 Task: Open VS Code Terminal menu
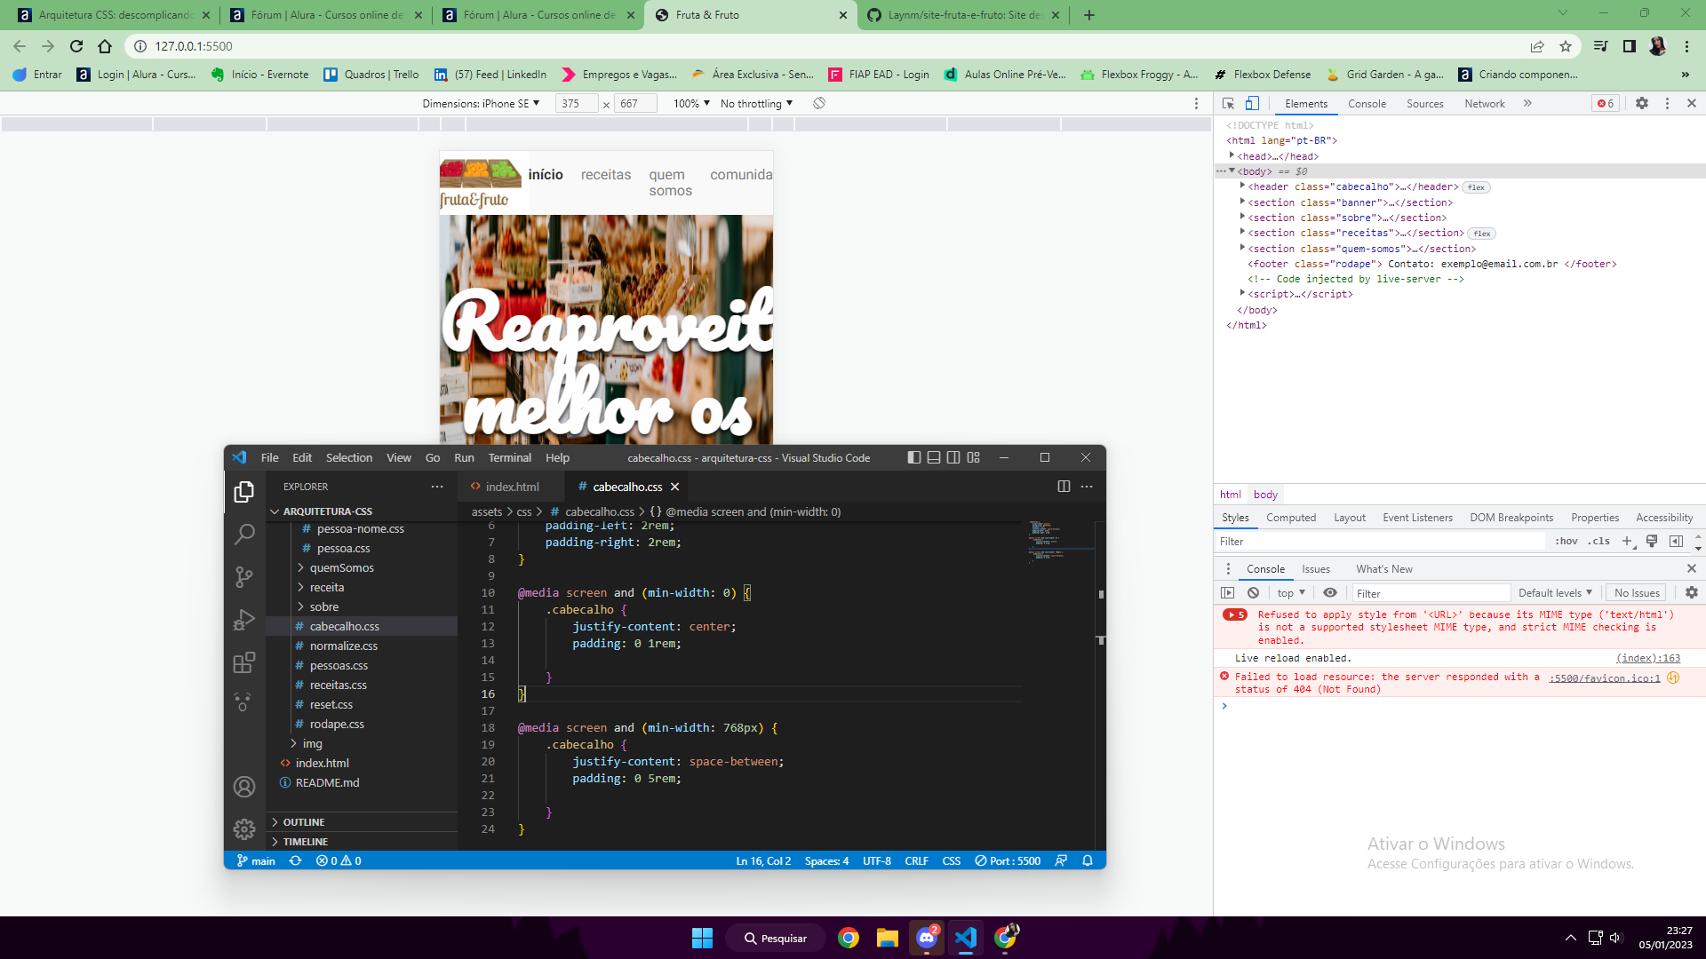pos(509,457)
